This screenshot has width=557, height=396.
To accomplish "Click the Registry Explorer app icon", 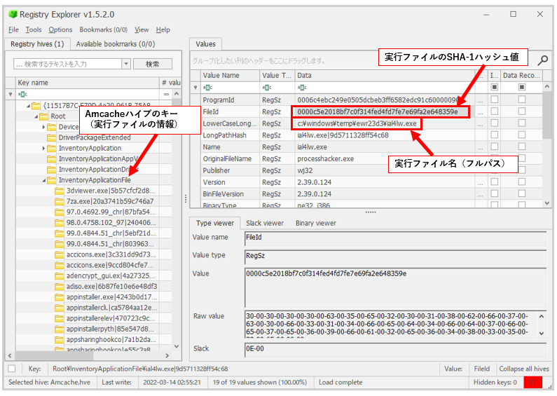I will click(13, 14).
